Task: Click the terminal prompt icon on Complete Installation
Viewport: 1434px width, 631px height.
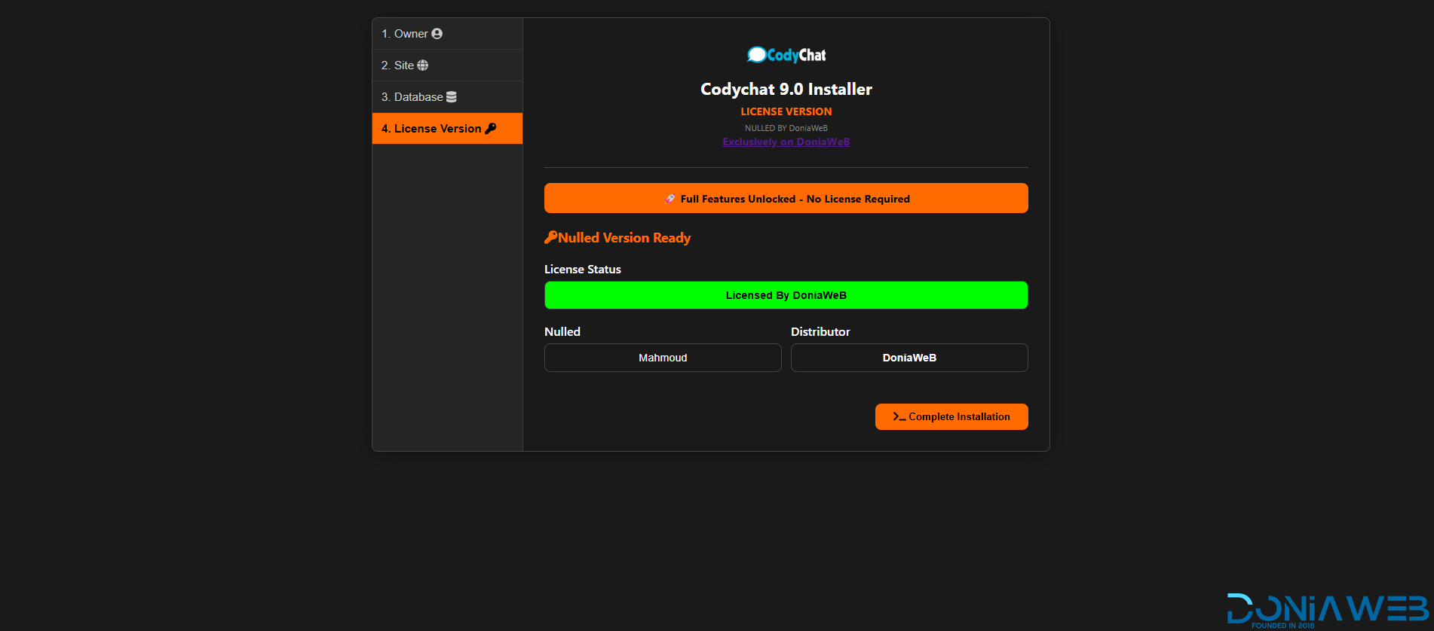Action: point(899,416)
